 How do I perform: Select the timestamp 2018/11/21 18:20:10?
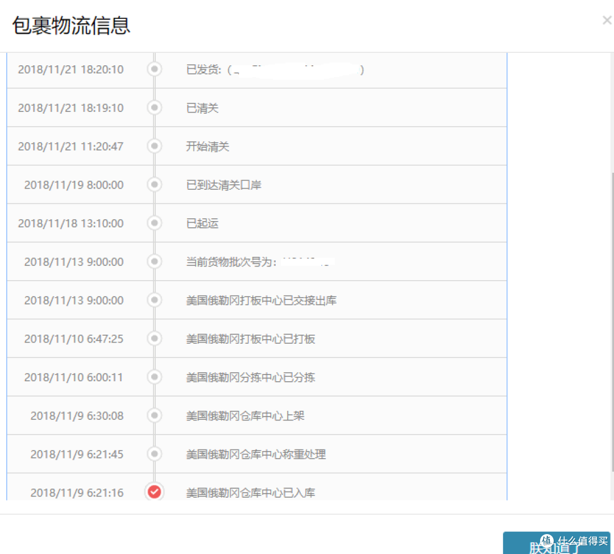71,70
